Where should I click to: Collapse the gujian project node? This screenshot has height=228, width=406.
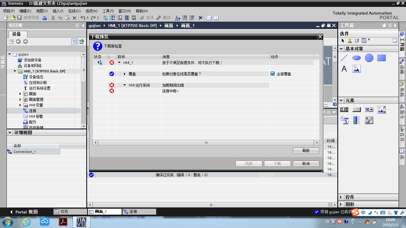(x=10, y=54)
